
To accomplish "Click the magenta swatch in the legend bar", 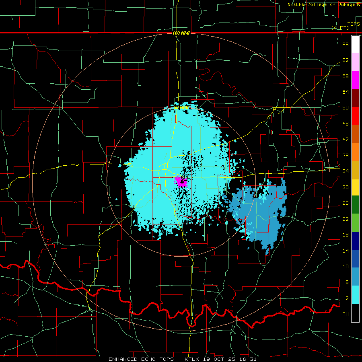I will 355,80.
